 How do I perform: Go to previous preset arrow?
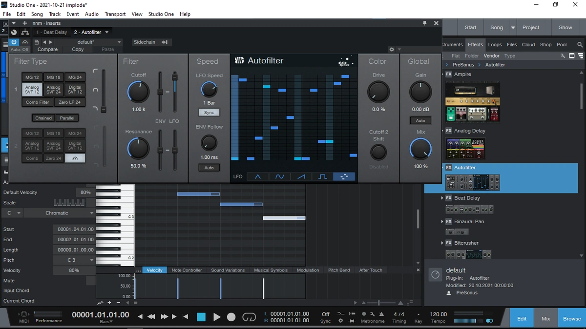click(44, 42)
